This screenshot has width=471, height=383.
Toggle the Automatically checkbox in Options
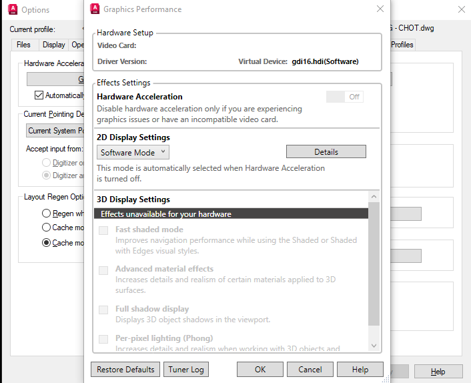point(39,95)
